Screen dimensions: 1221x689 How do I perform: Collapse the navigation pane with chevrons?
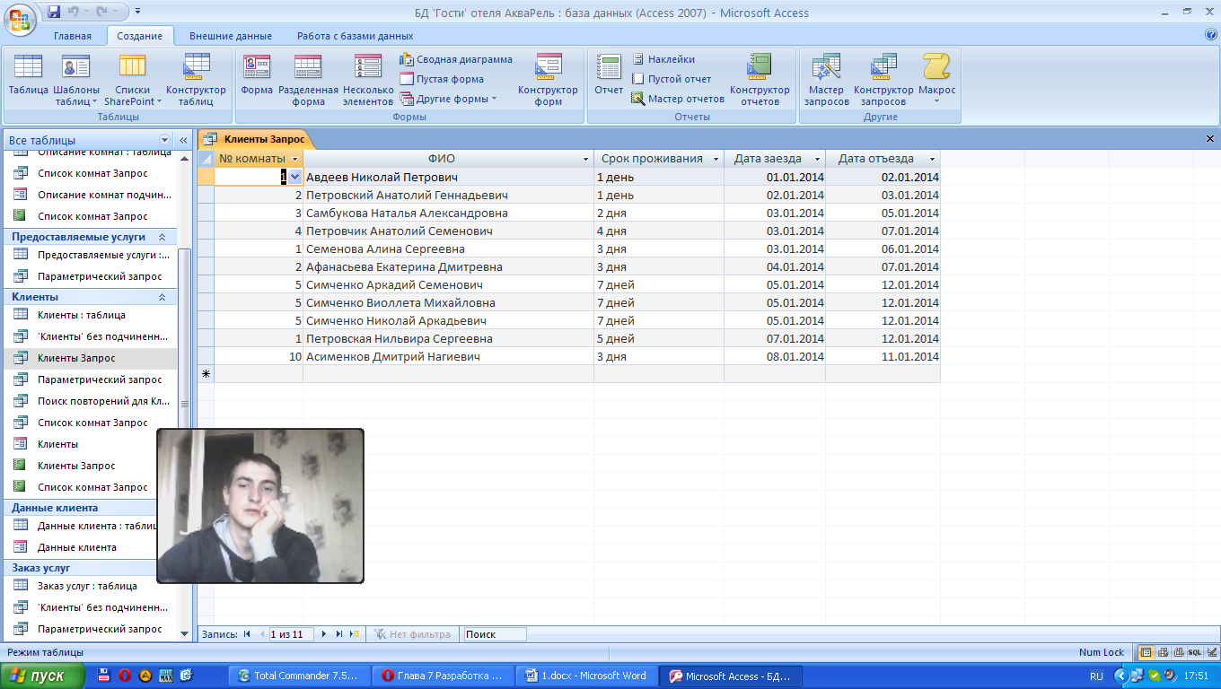(183, 140)
